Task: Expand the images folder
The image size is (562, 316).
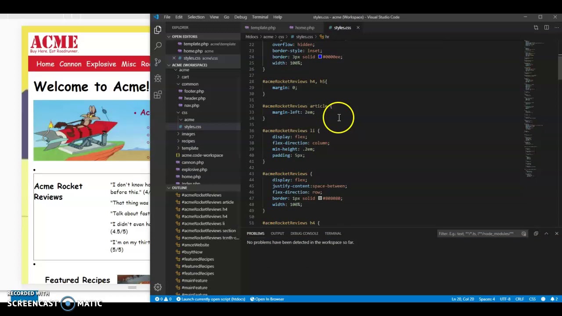Action: tap(188, 134)
